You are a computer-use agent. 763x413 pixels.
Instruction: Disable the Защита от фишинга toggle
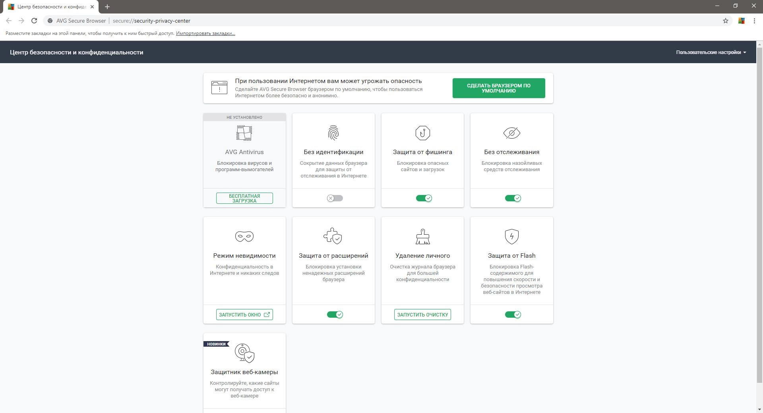pyautogui.click(x=424, y=198)
